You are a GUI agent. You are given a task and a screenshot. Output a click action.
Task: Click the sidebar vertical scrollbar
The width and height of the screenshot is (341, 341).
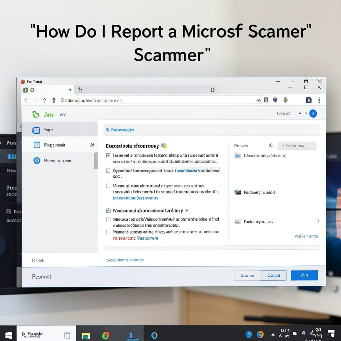point(96,161)
